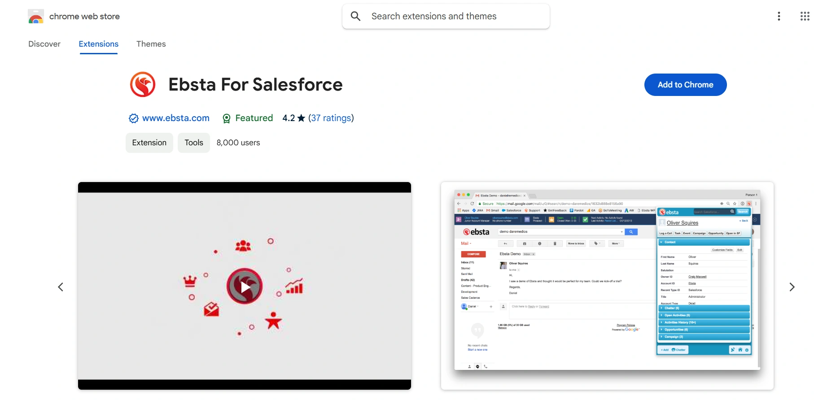The width and height of the screenshot is (814, 400).
Task: Click the Extension category chip
Action: point(149,143)
